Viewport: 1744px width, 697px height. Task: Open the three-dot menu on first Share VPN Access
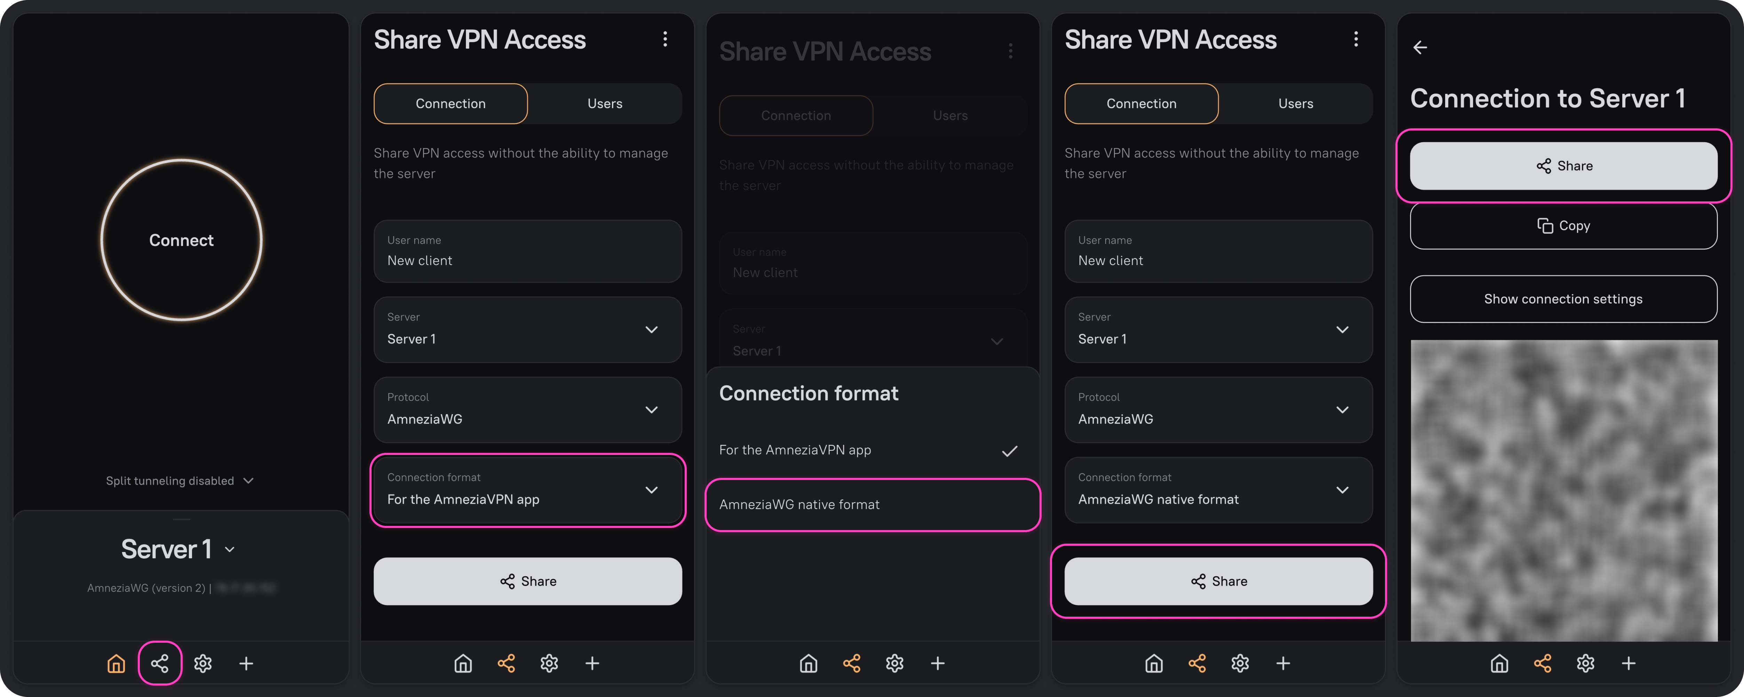(666, 39)
